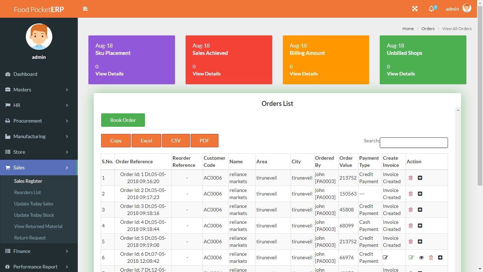Expand the Manufacturing sidebar menu
The height and width of the screenshot is (272, 483).
click(x=39, y=136)
